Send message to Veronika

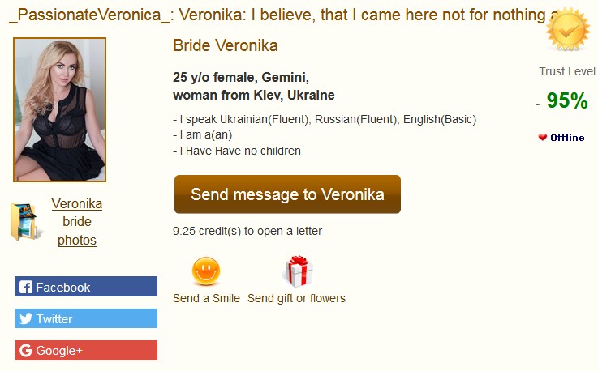287,194
